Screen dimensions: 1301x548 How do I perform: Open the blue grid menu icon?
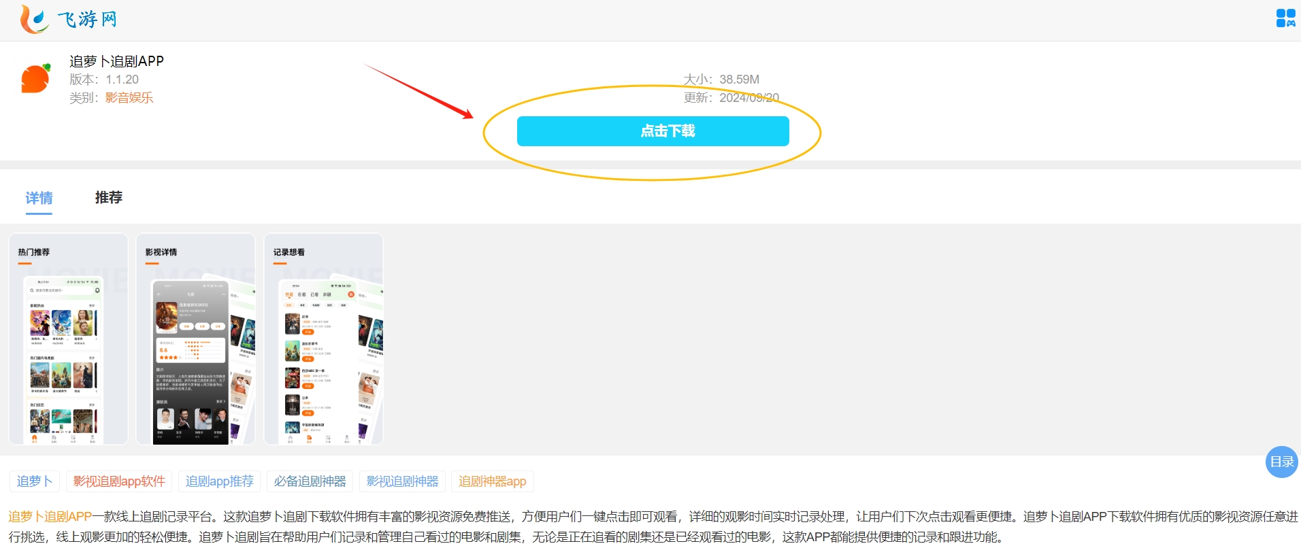tap(1285, 18)
